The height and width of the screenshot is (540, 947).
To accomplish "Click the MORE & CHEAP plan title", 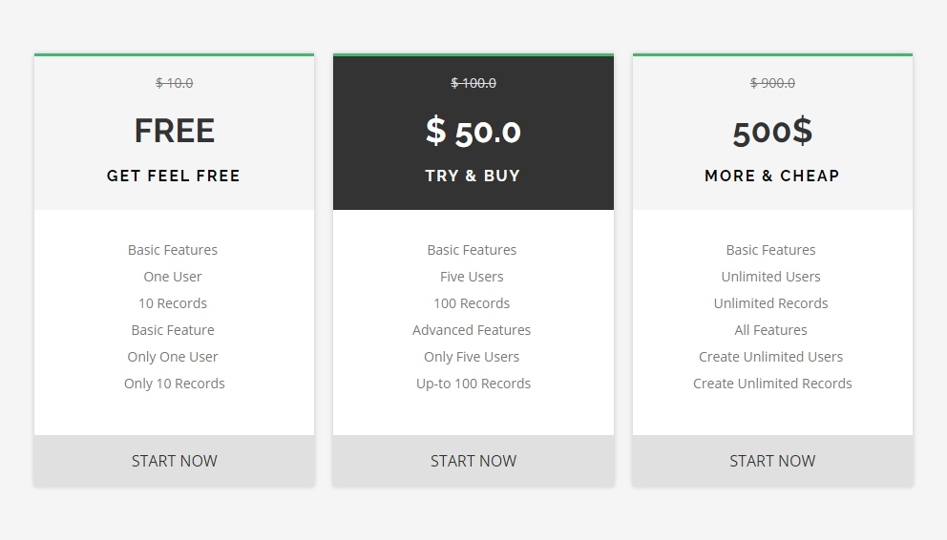I will point(772,176).
